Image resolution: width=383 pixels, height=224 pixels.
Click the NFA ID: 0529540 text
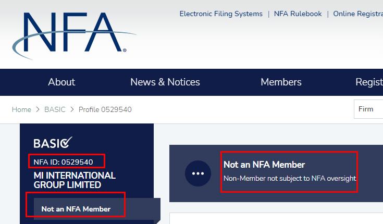pos(63,161)
